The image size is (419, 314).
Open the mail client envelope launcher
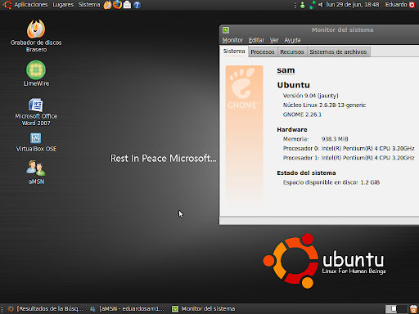(127, 5)
